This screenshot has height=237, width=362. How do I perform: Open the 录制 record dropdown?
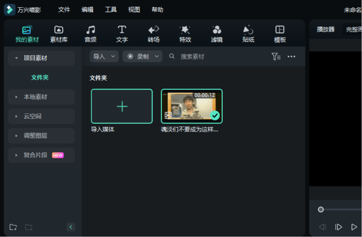tap(156, 56)
